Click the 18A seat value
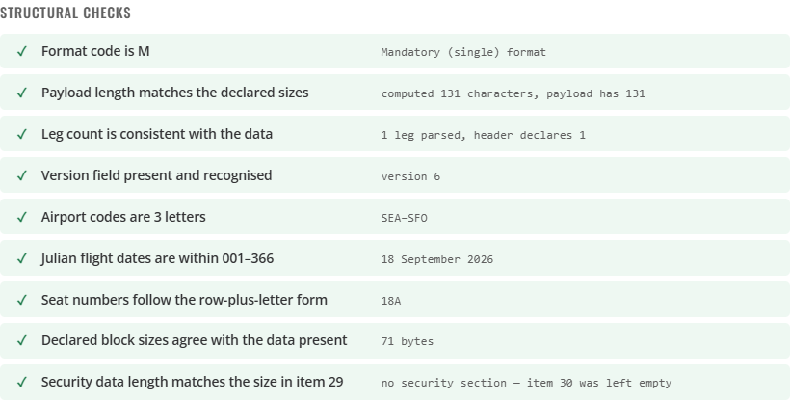This screenshot has height=400, width=790. pyautogui.click(x=391, y=301)
